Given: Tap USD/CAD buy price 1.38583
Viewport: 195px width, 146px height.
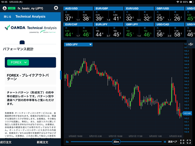Looking at the screenshot, I should (x=177, y=32).
